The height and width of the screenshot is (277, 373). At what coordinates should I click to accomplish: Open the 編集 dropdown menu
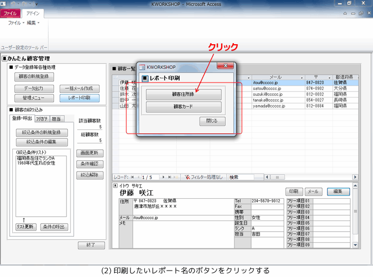pyautogui.click(x=33, y=23)
